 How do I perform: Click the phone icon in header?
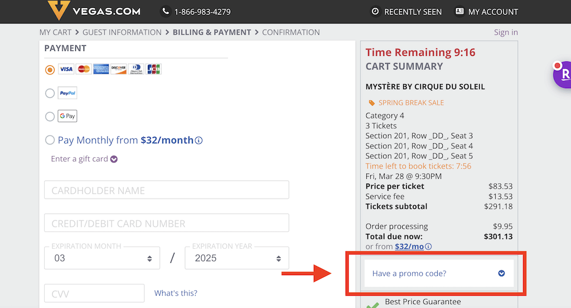[x=166, y=11]
